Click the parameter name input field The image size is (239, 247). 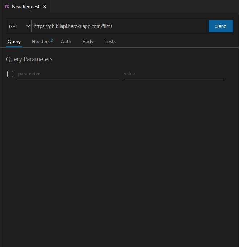68,74
